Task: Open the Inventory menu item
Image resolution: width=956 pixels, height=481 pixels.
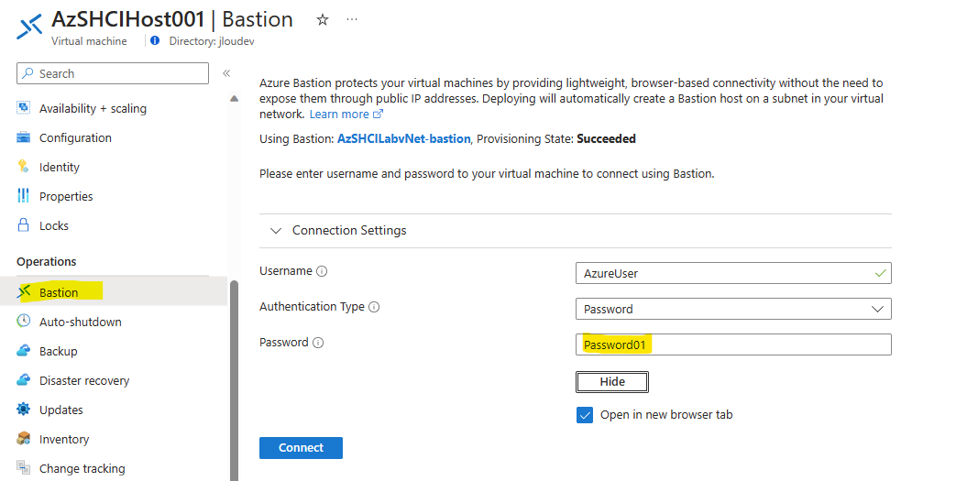Action: coord(64,439)
